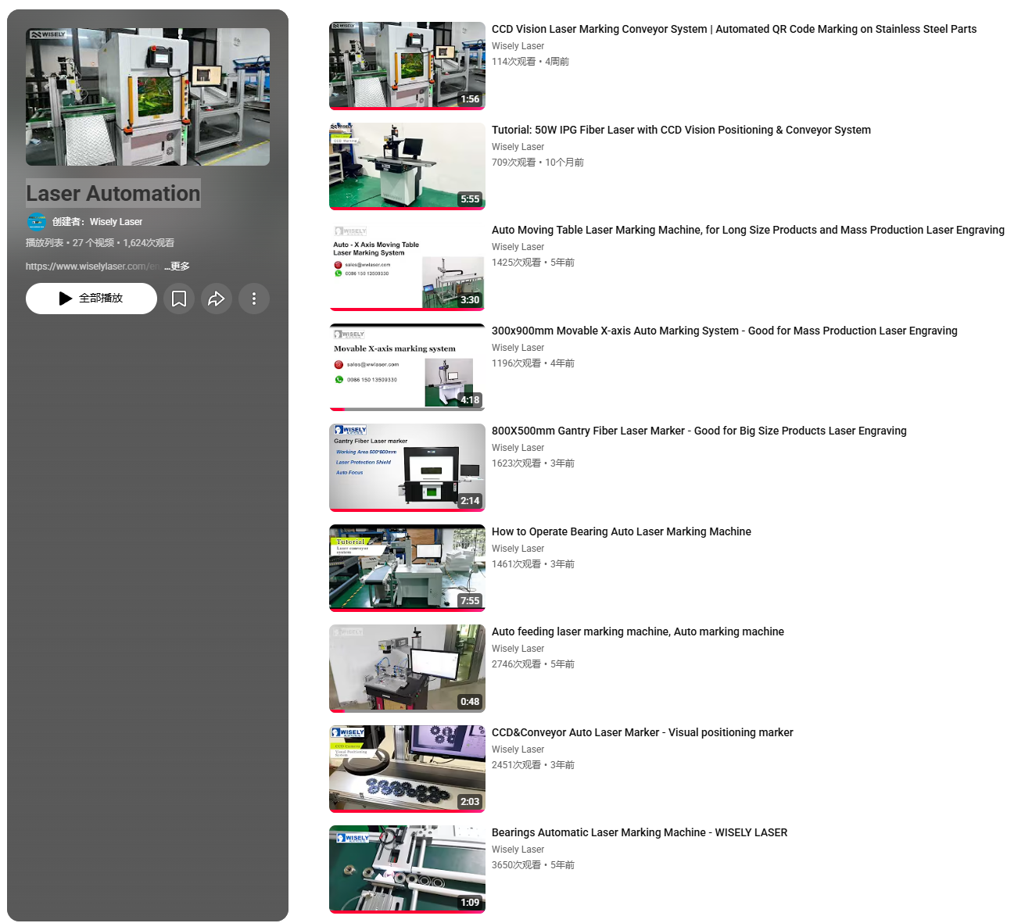Open the playlist cover thumbnail

tap(148, 97)
